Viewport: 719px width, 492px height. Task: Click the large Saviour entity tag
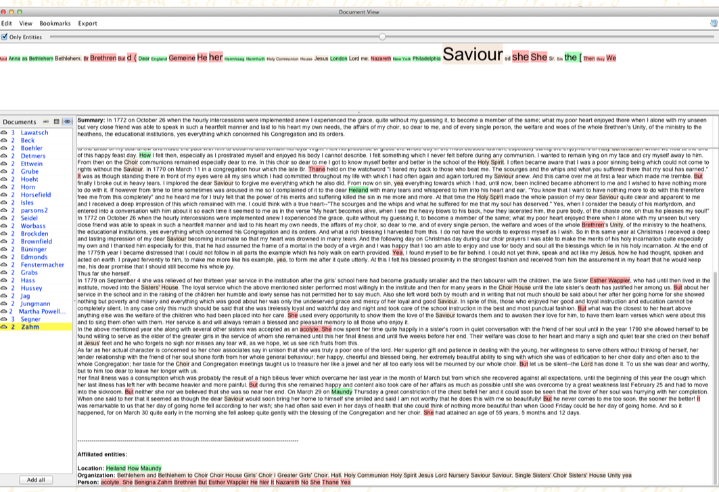click(473, 55)
